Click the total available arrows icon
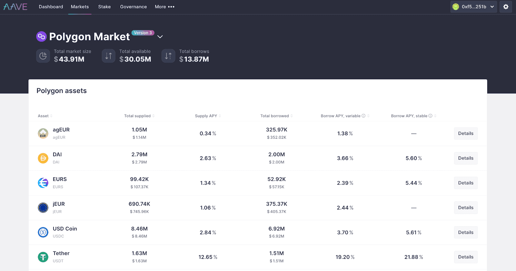Viewport: 516px width, 271px height. (x=109, y=56)
